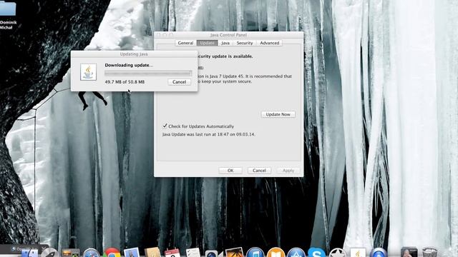Click the 'Java Control Panel' title bar
This screenshot has width=458, height=257.
(229, 35)
